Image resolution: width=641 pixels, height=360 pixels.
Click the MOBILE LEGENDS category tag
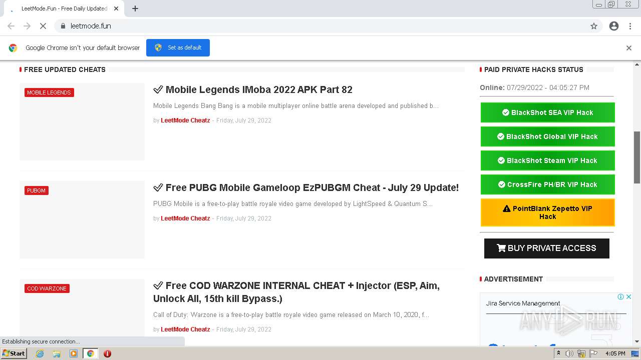(49, 92)
